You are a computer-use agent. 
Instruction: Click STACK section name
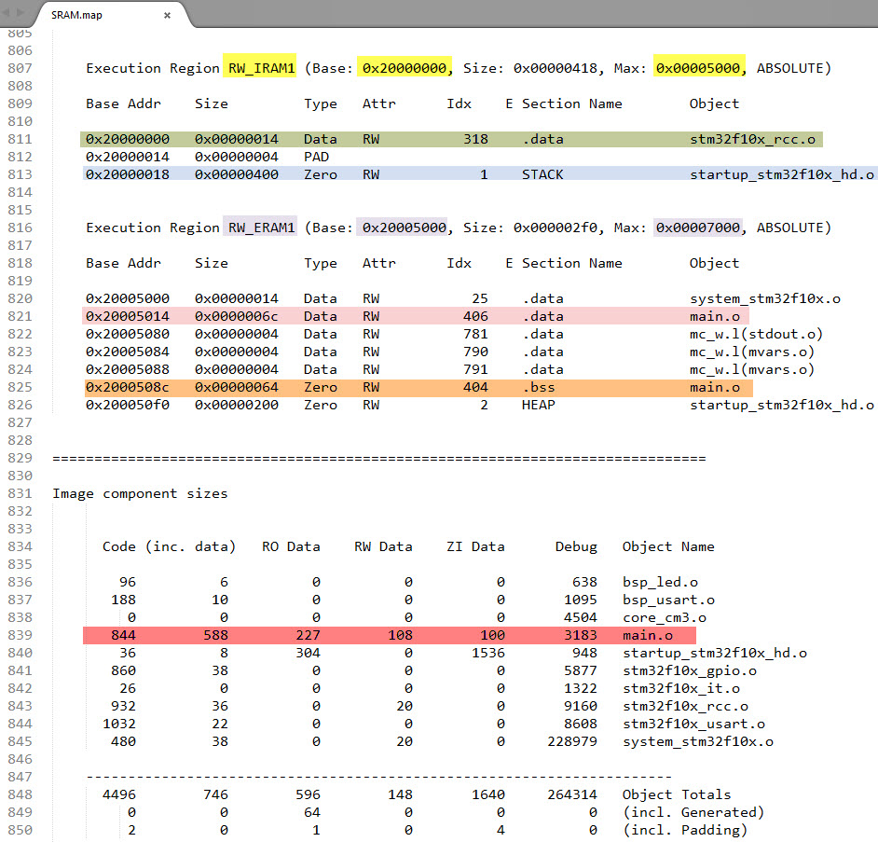coord(542,174)
